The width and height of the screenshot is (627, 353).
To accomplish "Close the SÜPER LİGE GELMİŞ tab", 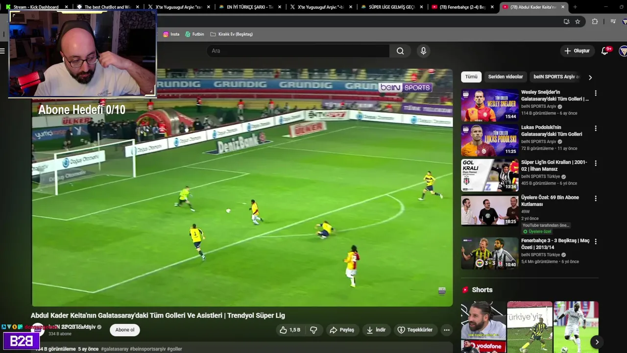I will click(421, 7).
